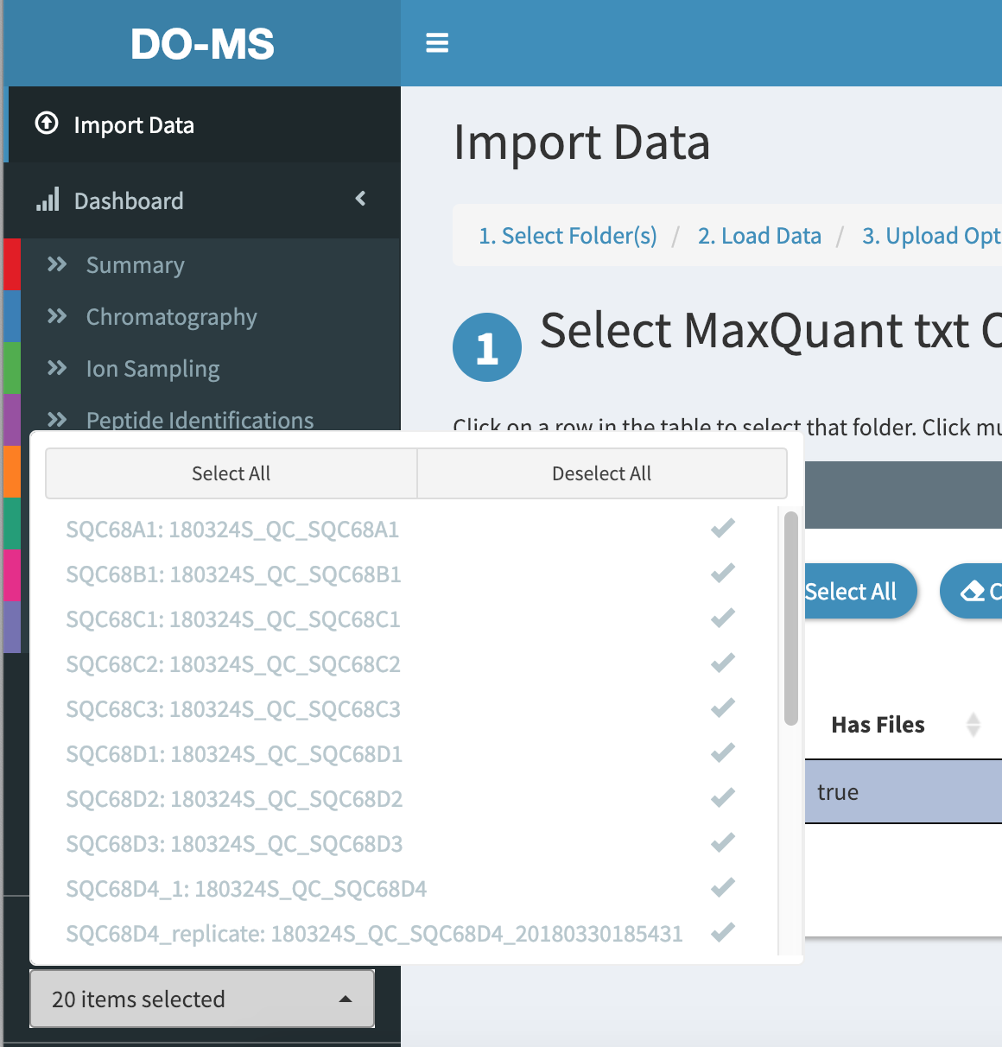Image resolution: width=1002 pixels, height=1047 pixels.
Task: Select 'SQC68D4_1: 180324S_QC_SQC68D4' list entry
Action: click(x=246, y=888)
